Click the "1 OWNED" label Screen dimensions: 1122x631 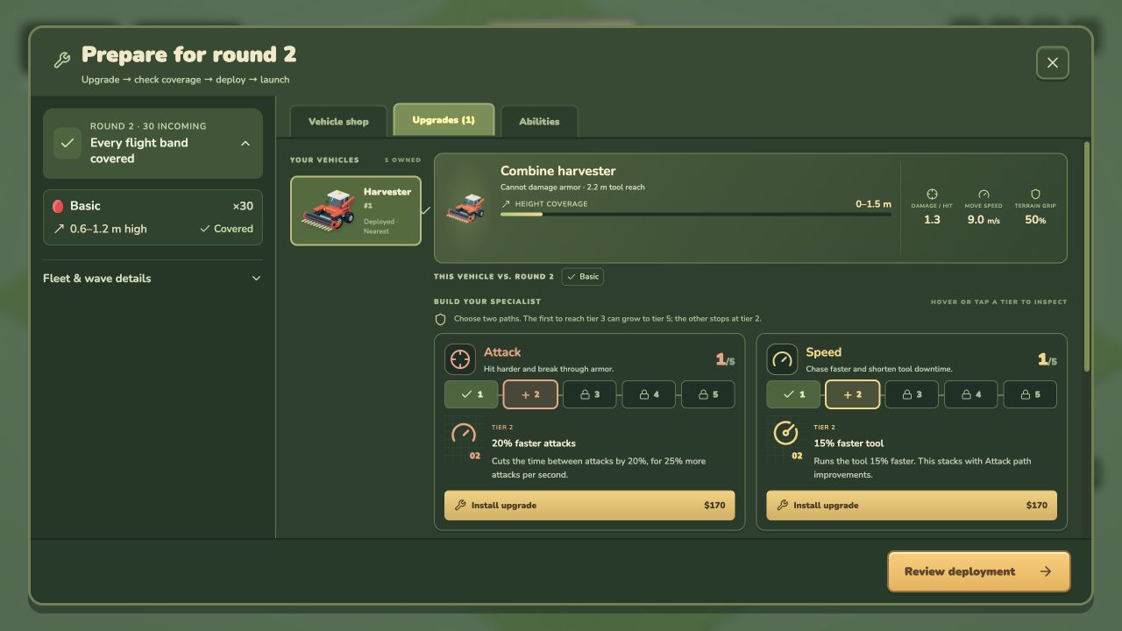[402, 160]
